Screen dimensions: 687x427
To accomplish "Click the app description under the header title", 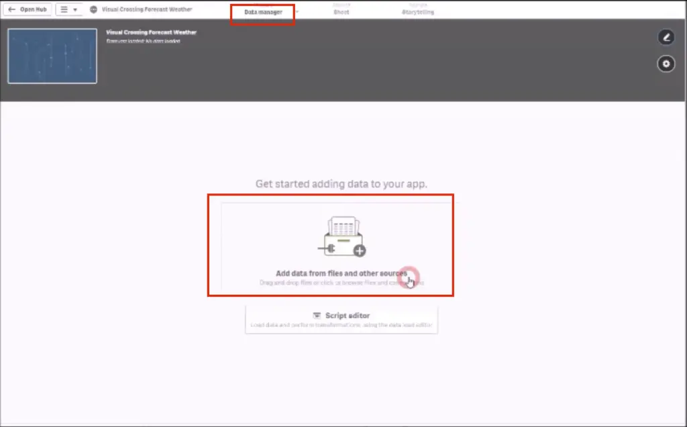I will coord(143,41).
